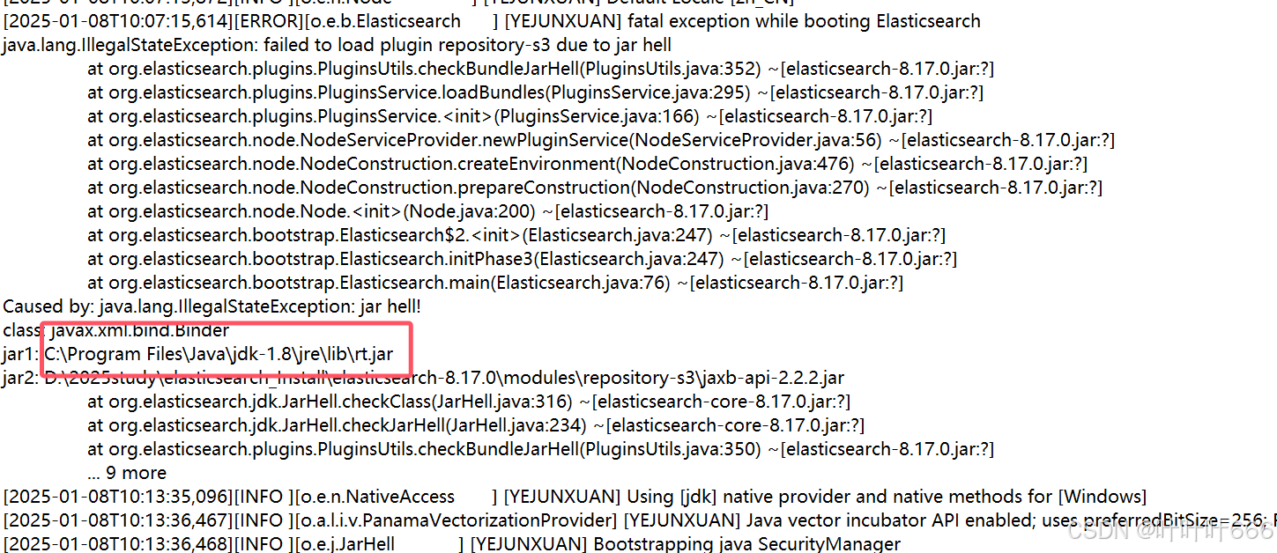
Task: Click the '... 9 more' line
Action: [127, 473]
